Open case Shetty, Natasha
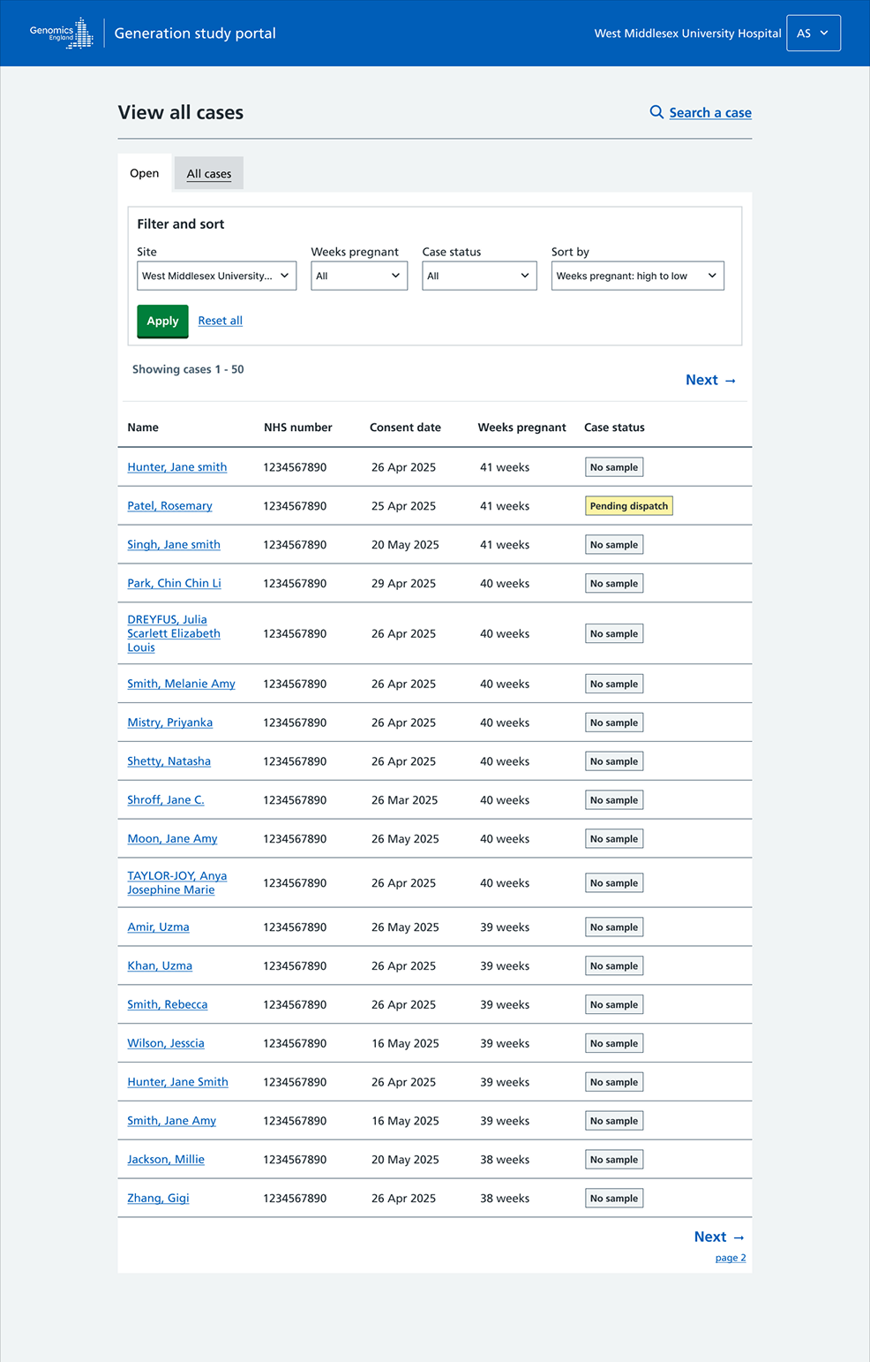The image size is (870, 1362). 169,761
